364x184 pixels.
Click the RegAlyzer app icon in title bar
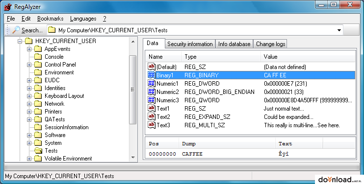pyautogui.click(x=8, y=7)
